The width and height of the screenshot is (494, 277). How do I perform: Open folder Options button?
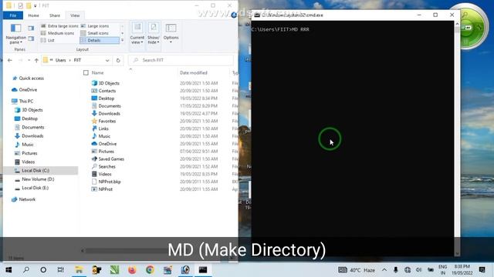coord(171,33)
